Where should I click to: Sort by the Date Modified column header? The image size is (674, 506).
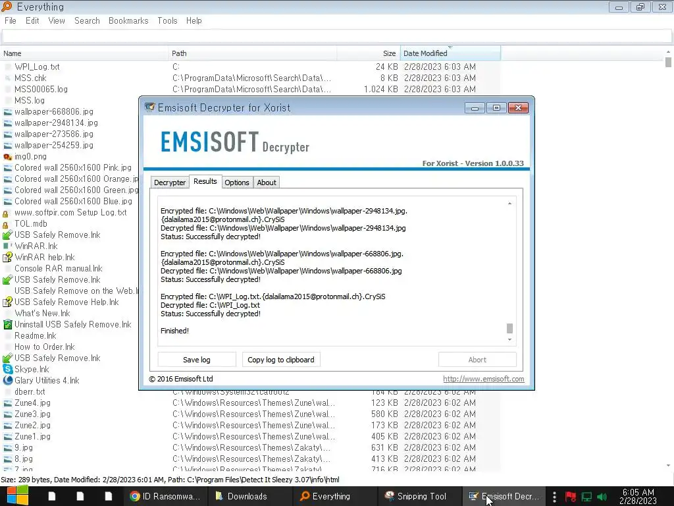tap(450, 53)
